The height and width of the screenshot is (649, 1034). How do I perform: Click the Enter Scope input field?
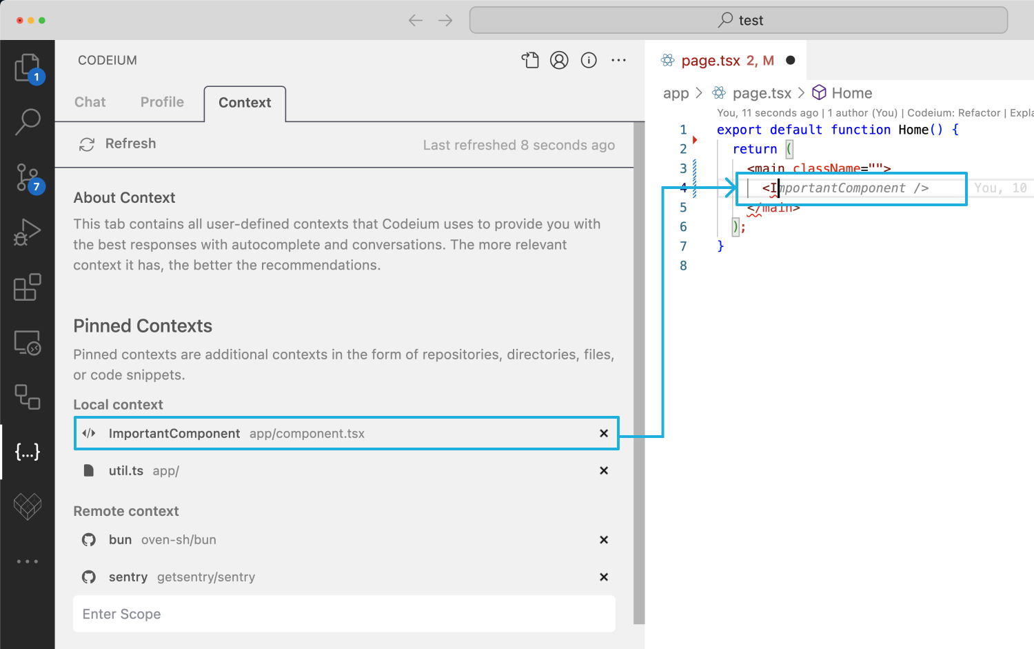pyautogui.click(x=344, y=614)
